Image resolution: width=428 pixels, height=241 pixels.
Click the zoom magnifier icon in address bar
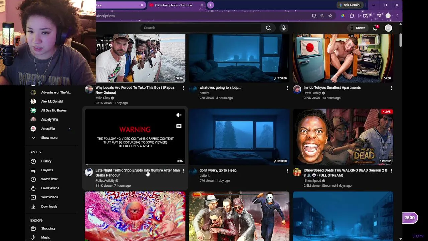(322, 16)
